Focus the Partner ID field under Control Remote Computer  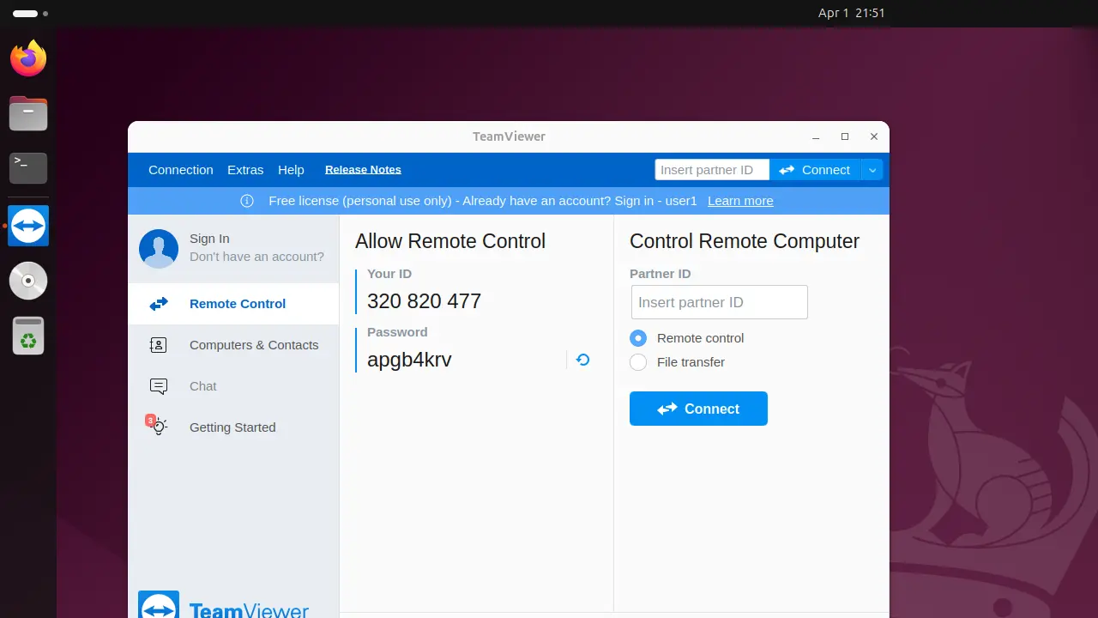(720, 302)
